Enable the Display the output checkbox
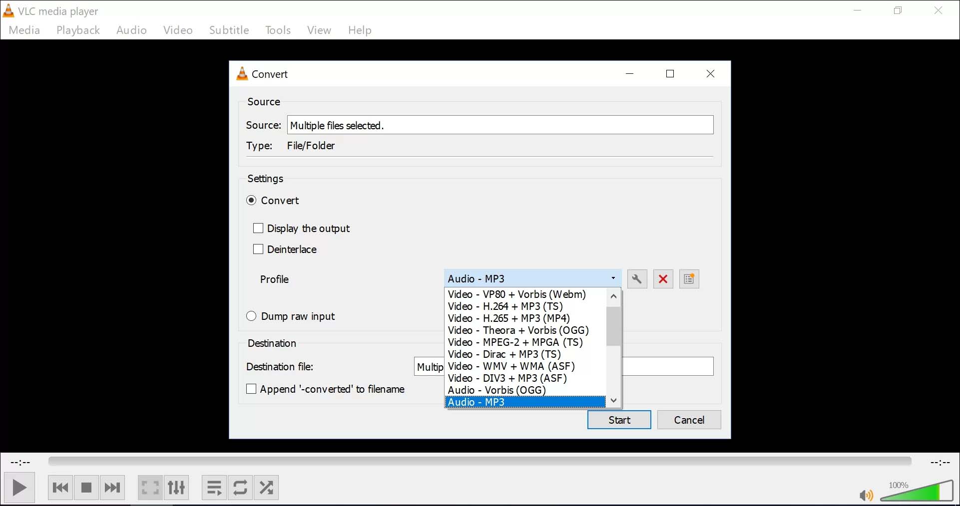The image size is (960, 506). pos(258,229)
